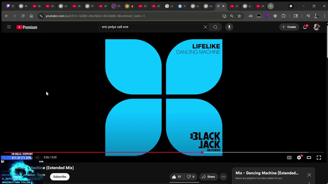The height and width of the screenshot is (184, 328).
Task: Open Mix panel three-dot options
Action: coord(309,183)
